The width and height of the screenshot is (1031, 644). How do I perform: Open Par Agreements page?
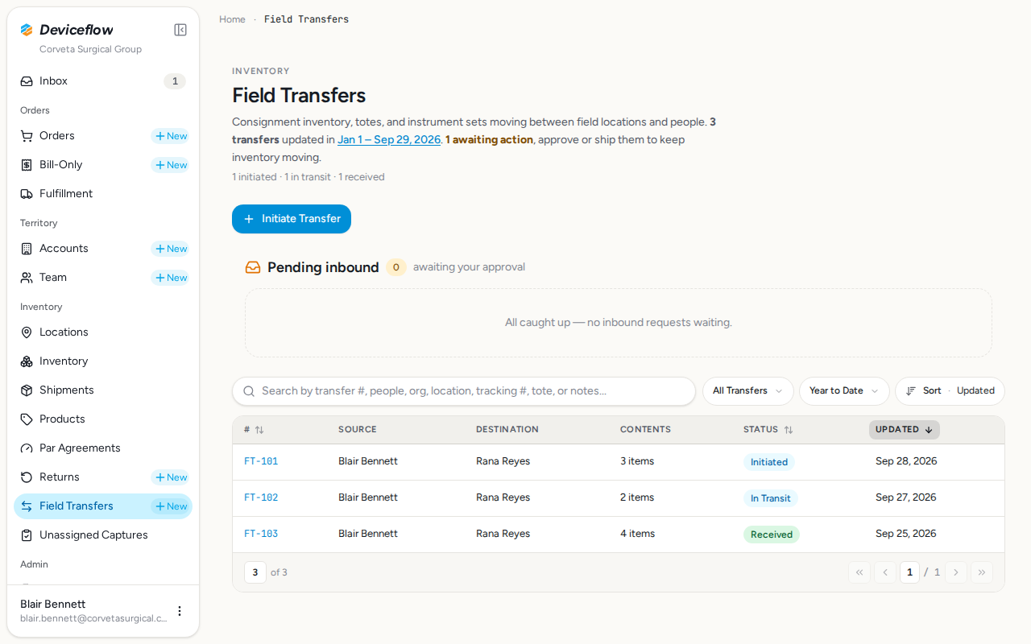click(x=103, y=448)
